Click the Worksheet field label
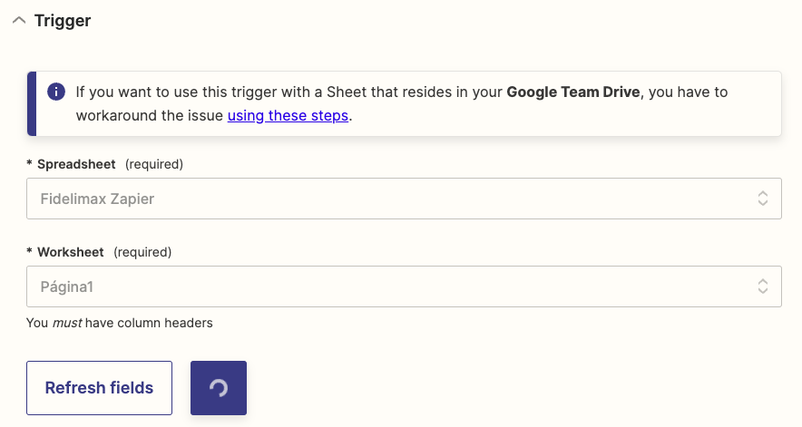The image size is (802, 427). point(71,252)
